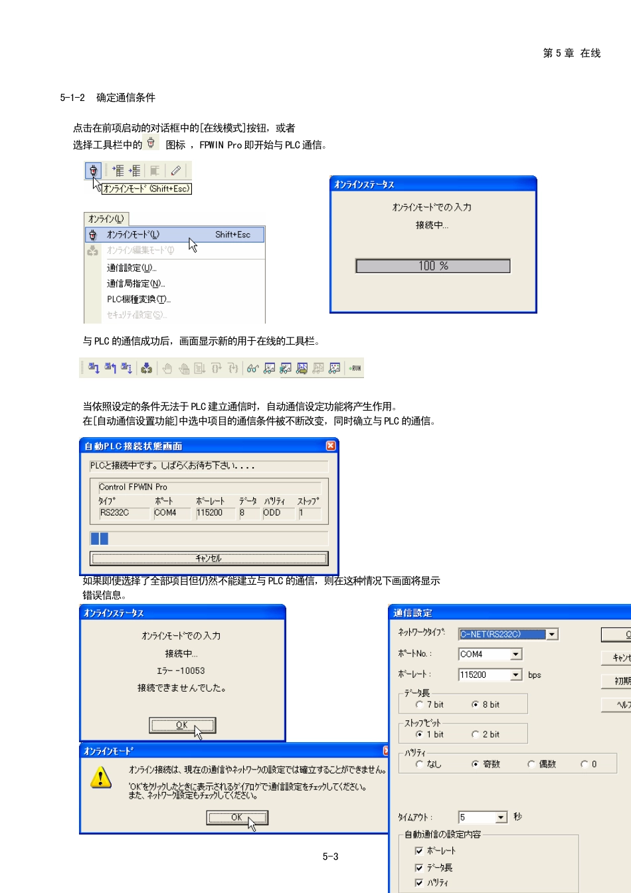Click the grayed list-with-arrow icon after hand icons

click(x=200, y=368)
